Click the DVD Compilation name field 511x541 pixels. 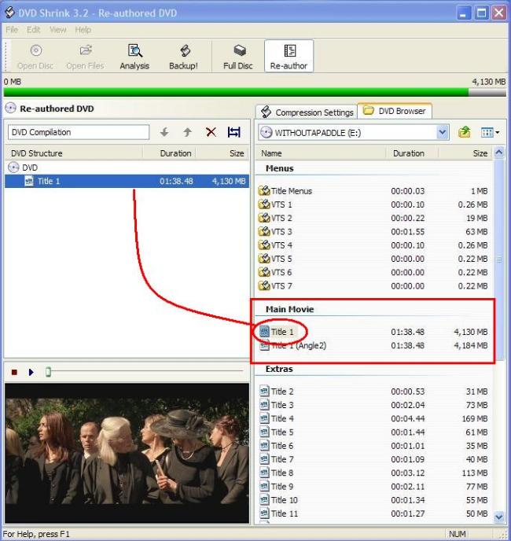[x=79, y=132]
